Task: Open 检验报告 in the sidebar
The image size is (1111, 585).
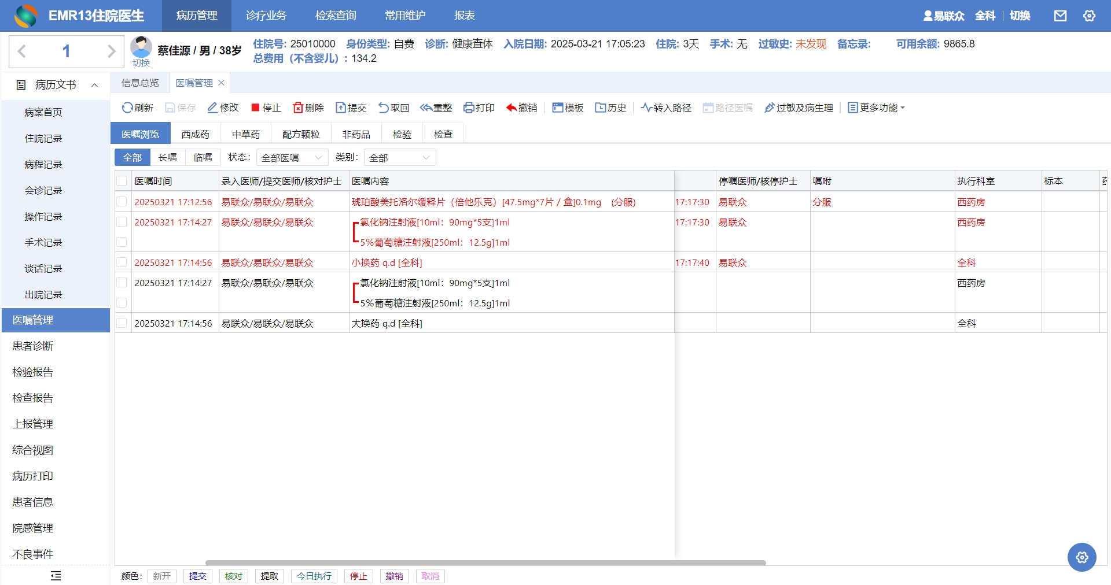Action: [33, 372]
